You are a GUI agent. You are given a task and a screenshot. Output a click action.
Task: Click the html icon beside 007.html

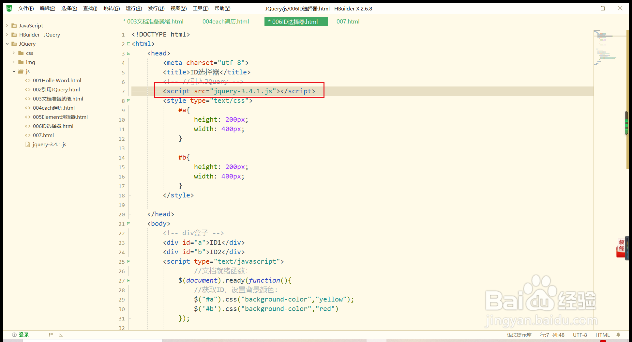pos(28,135)
